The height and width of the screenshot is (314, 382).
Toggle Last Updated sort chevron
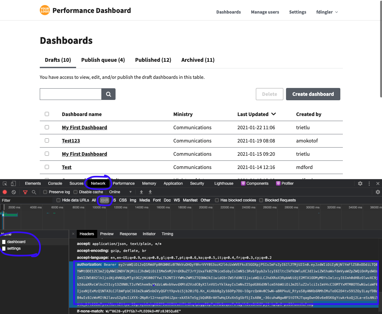click(273, 114)
